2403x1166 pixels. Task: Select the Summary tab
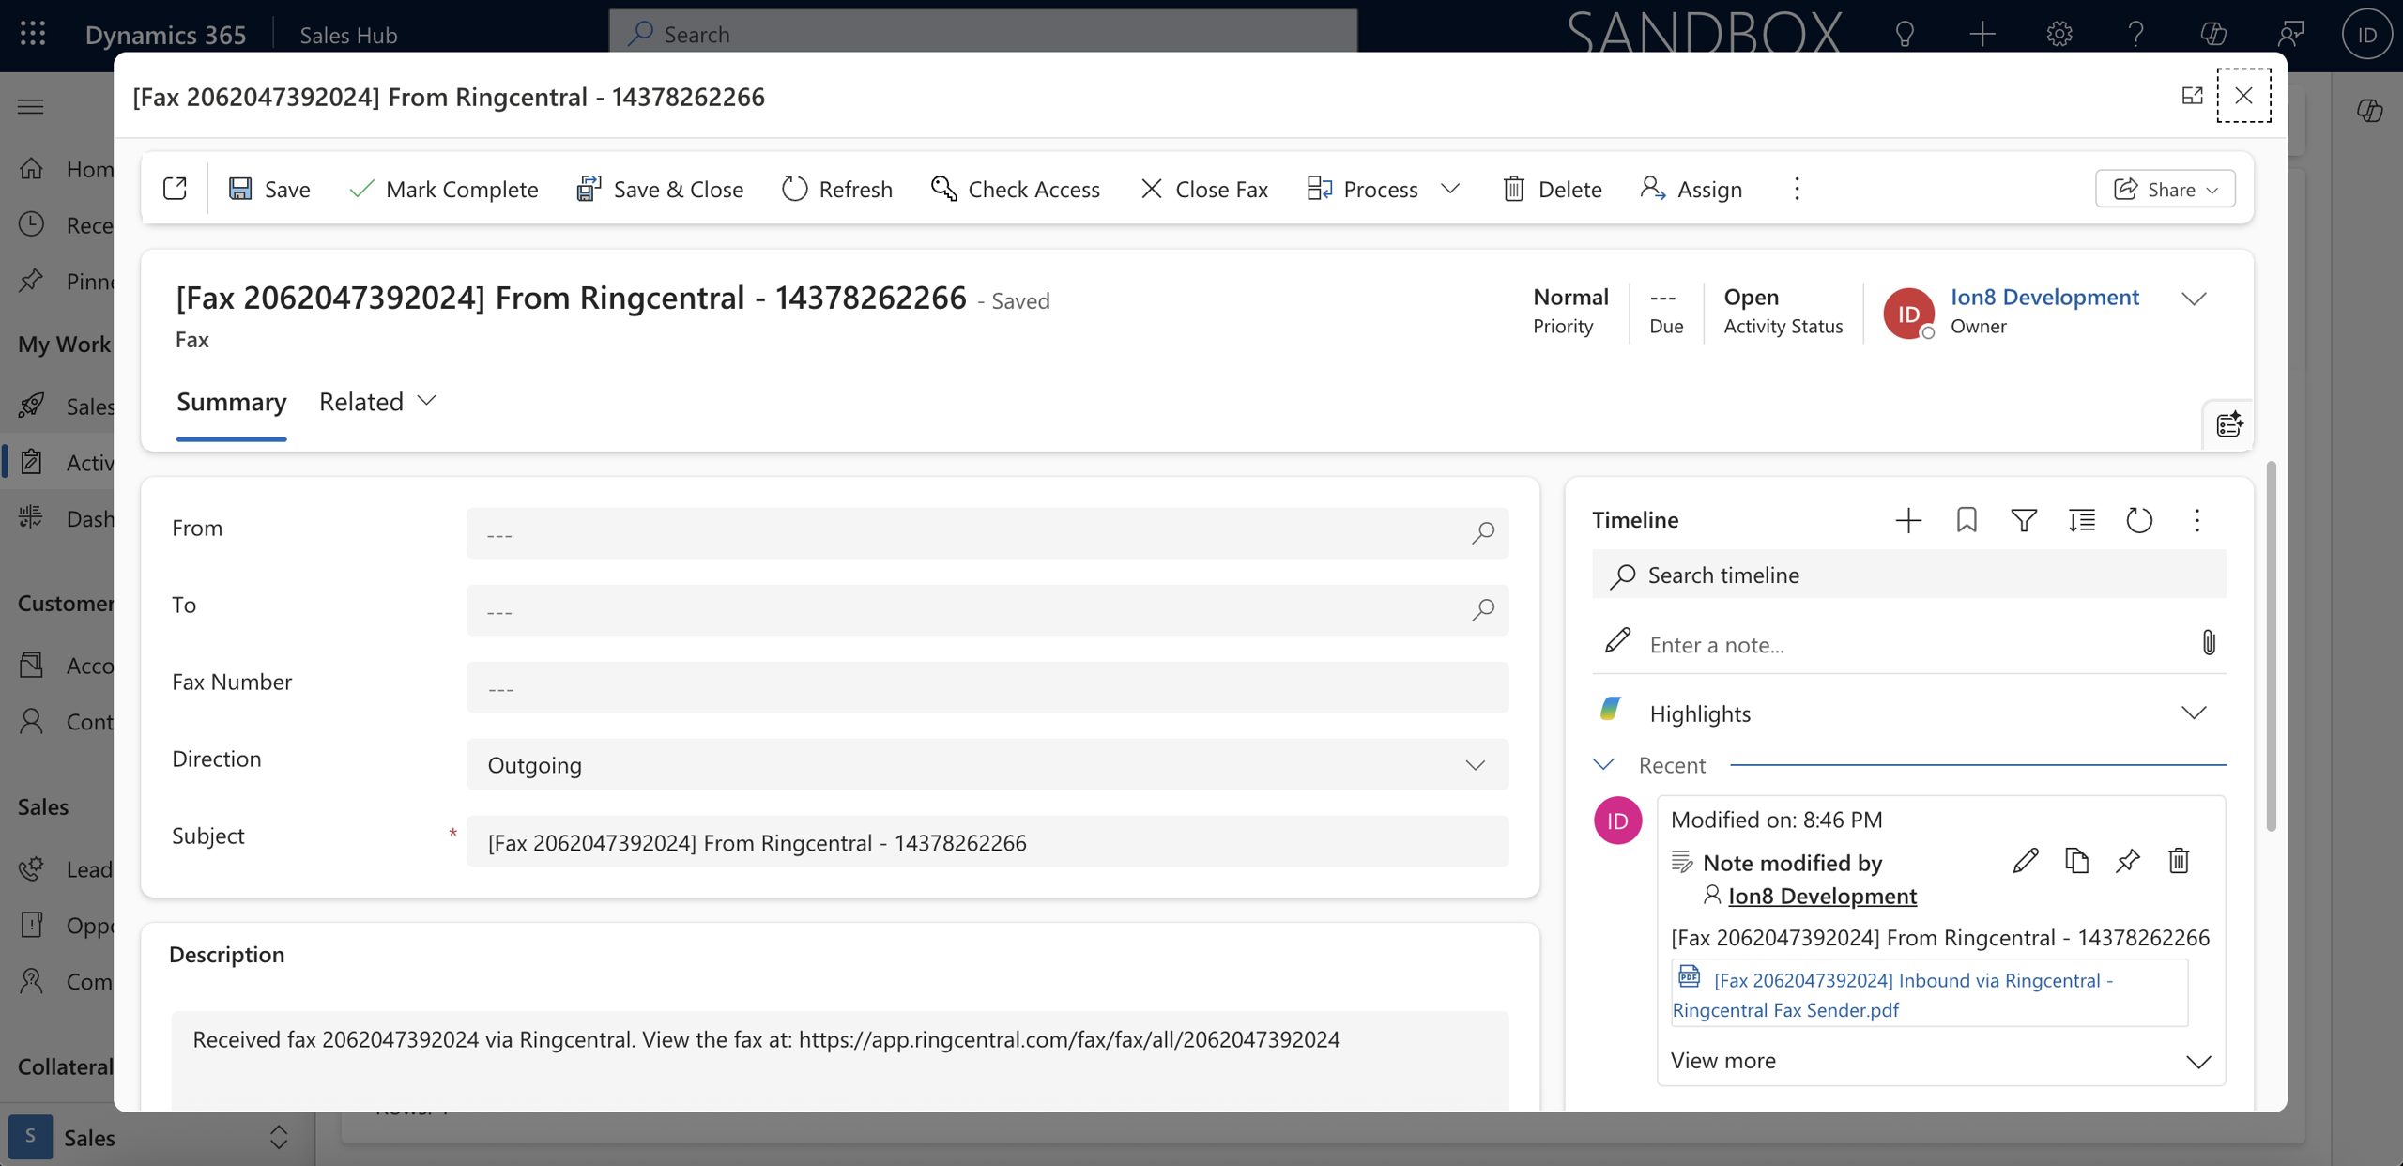coord(231,402)
